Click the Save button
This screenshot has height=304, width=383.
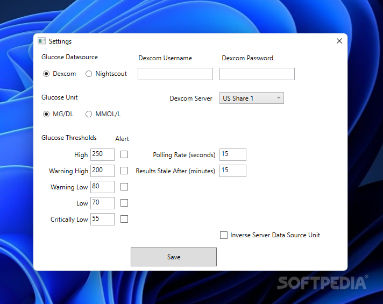(174, 257)
